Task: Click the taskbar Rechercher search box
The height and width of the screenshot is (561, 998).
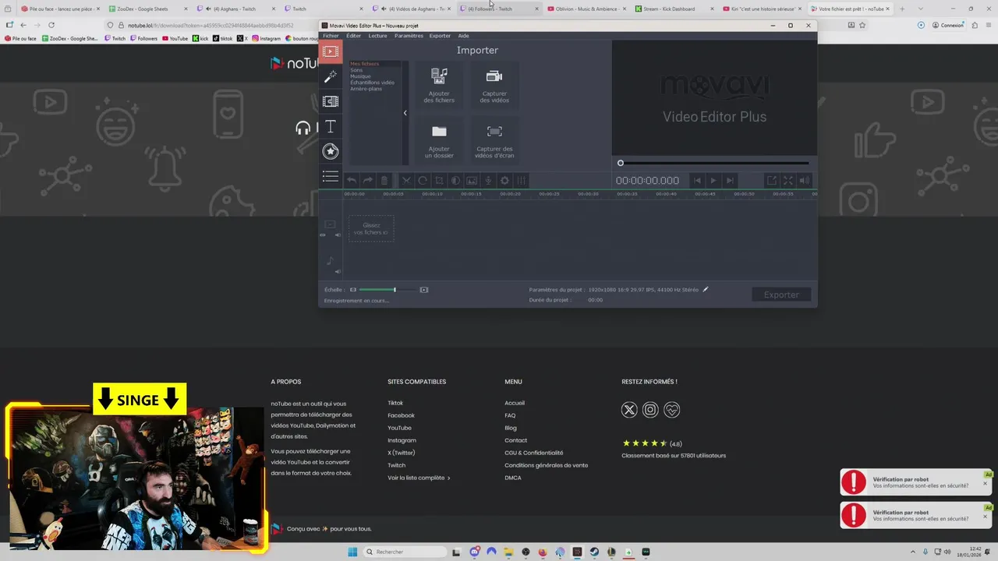Action: tap(405, 552)
